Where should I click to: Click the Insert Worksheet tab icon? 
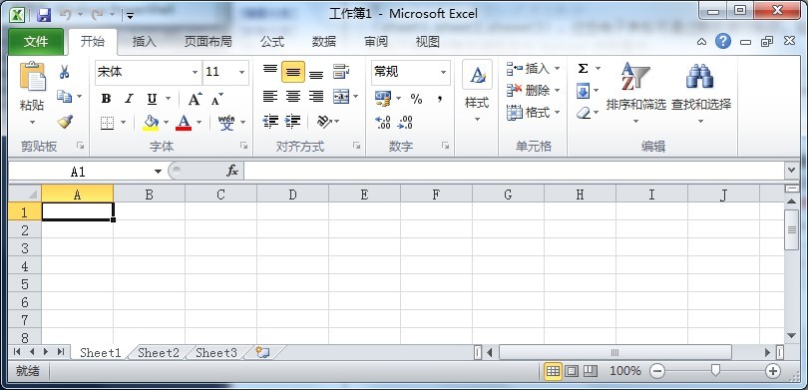[262, 352]
